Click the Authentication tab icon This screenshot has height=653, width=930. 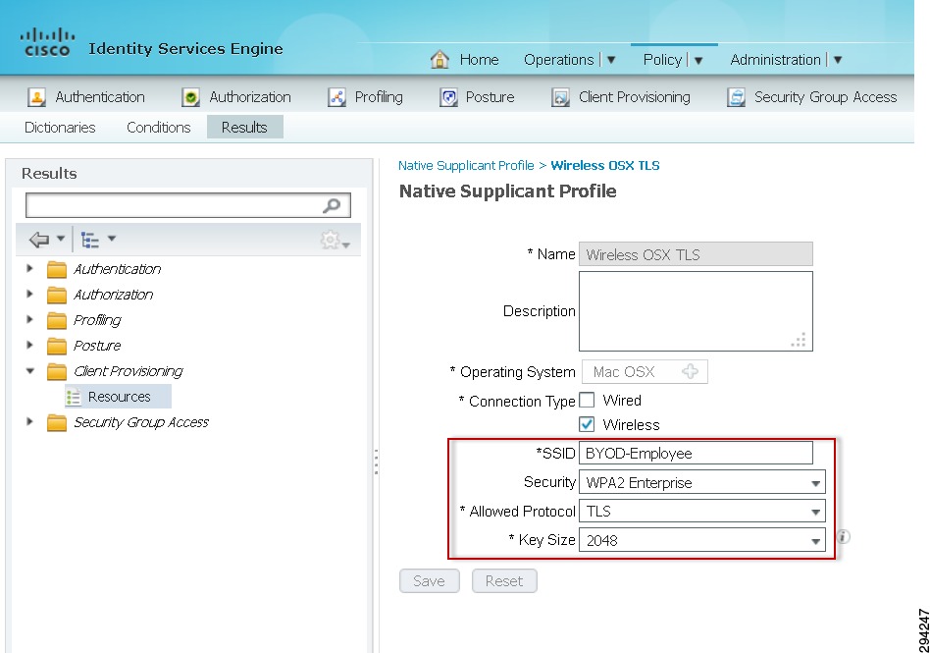tap(36, 97)
